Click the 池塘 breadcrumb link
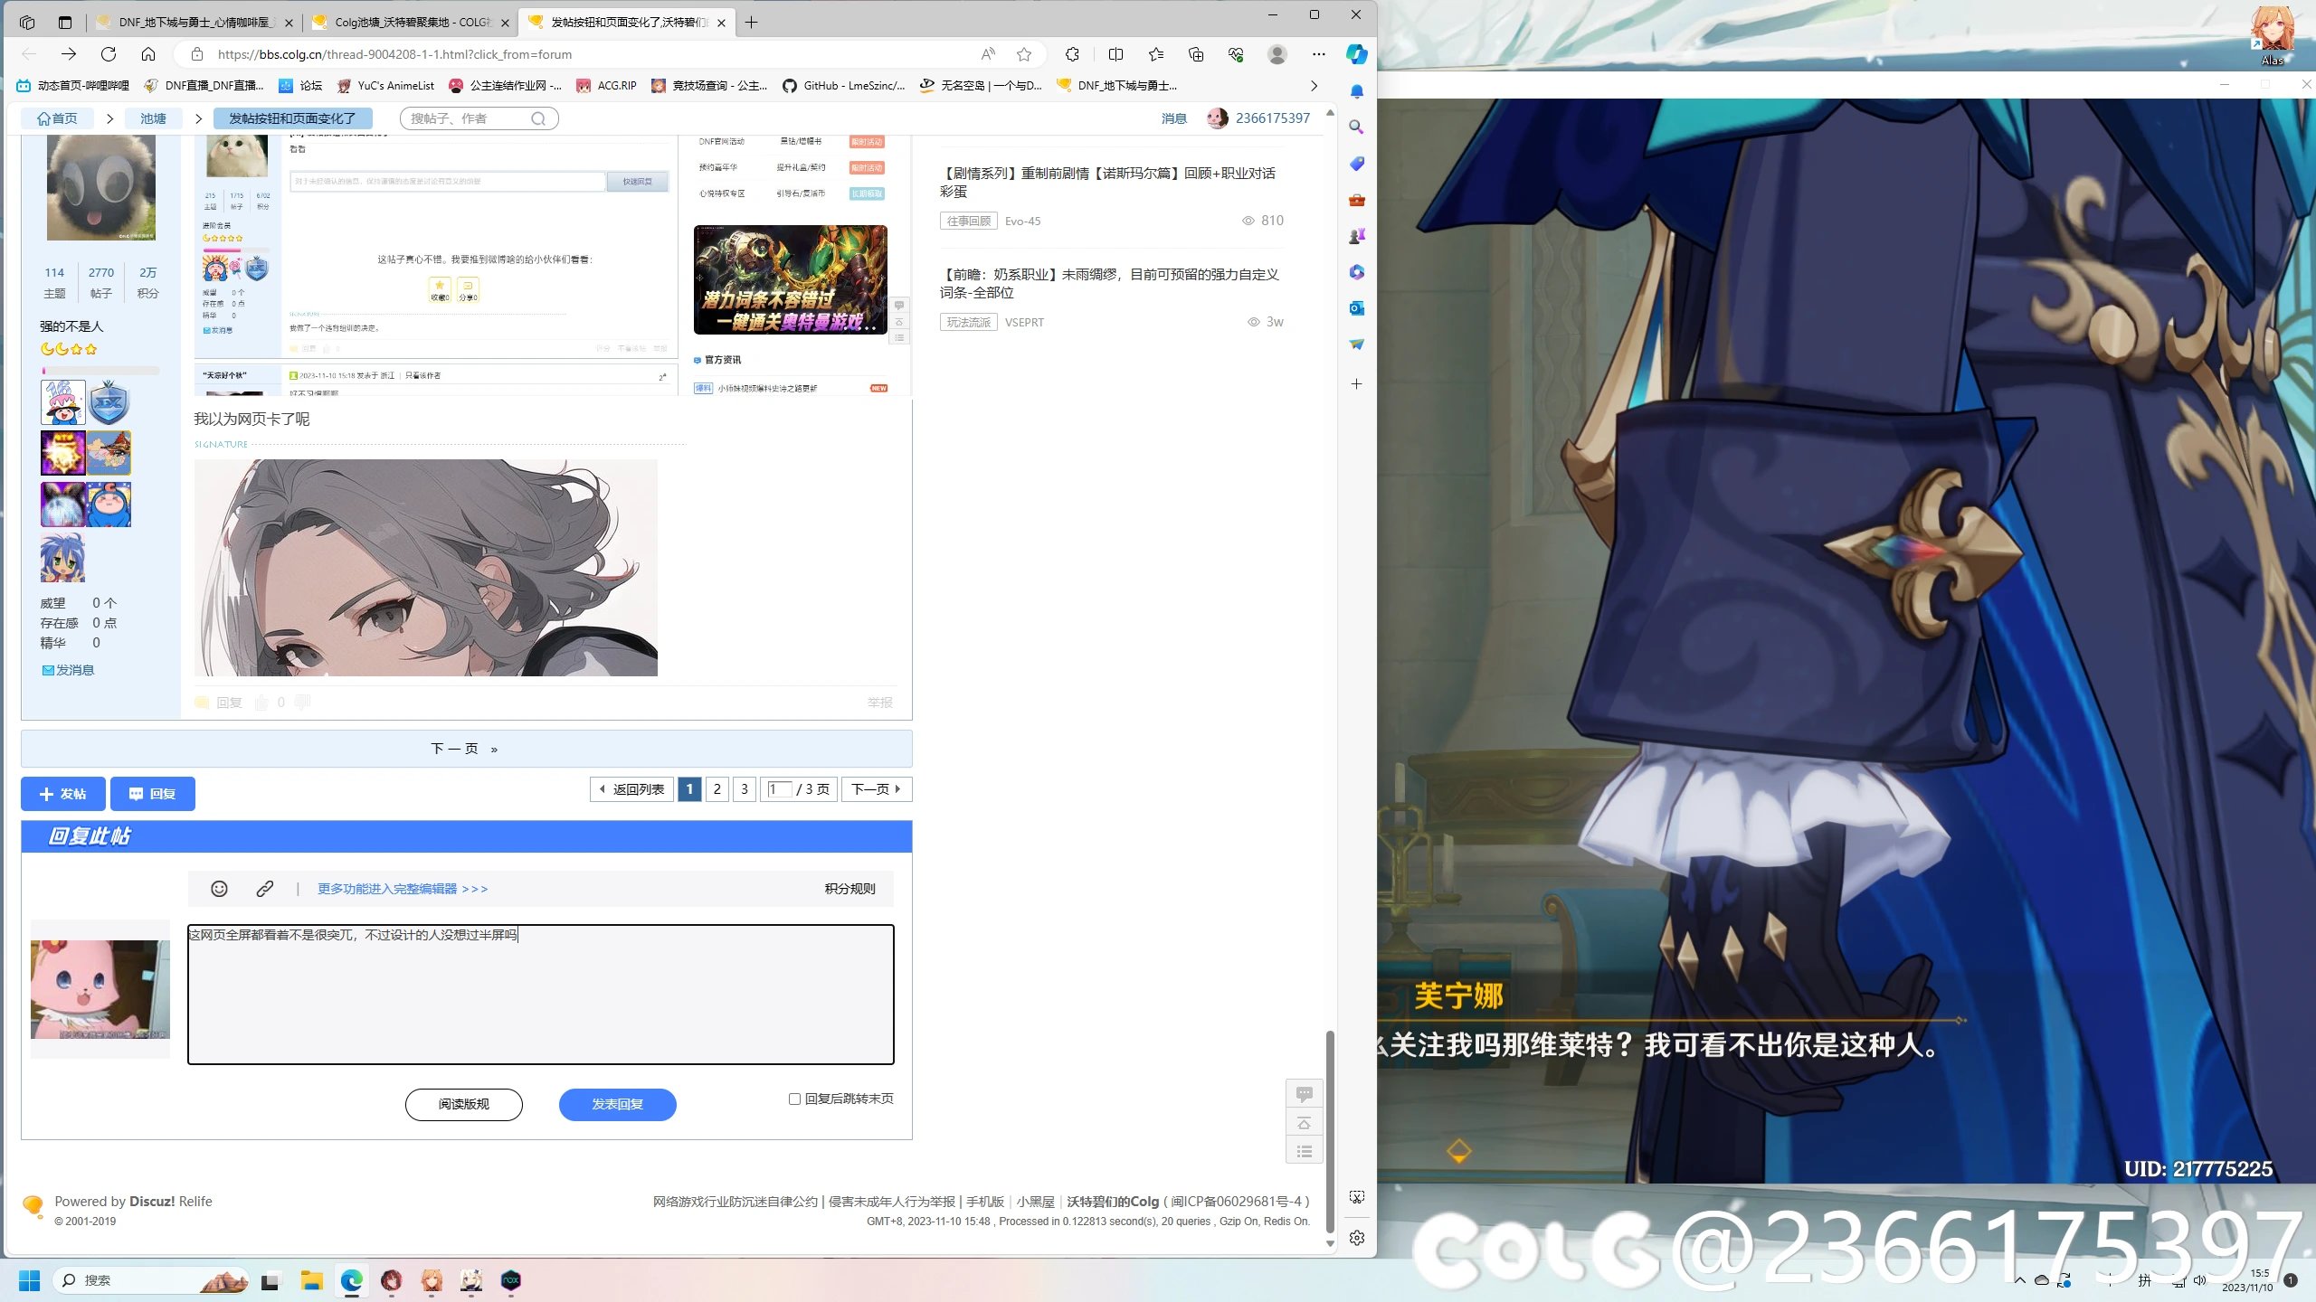Viewport: 2316px width, 1302px height. (153, 118)
